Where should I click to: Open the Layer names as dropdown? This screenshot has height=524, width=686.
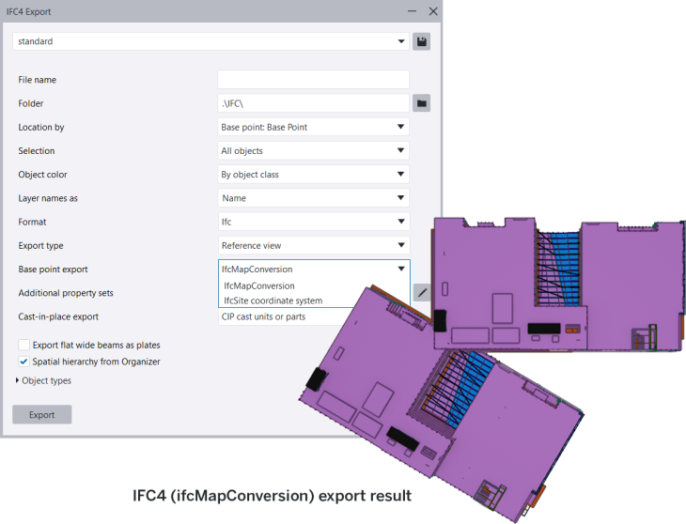click(x=313, y=198)
